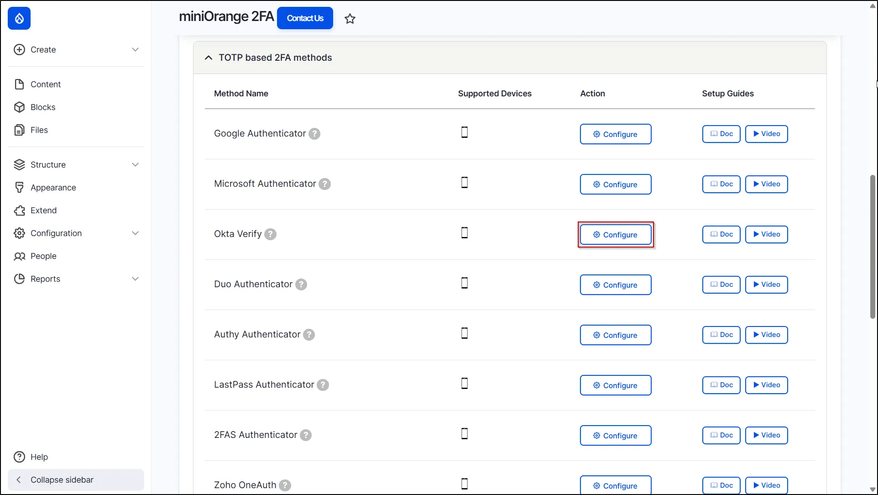The width and height of the screenshot is (878, 495).
Task: Click the Appearance brush icon
Action: pos(19,188)
